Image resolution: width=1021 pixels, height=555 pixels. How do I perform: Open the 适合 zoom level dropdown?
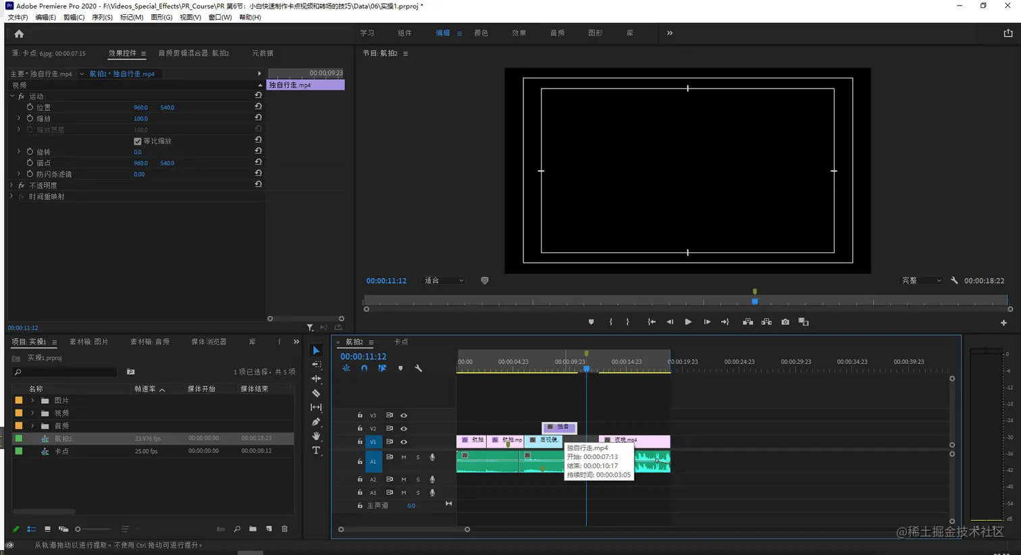click(444, 281)
